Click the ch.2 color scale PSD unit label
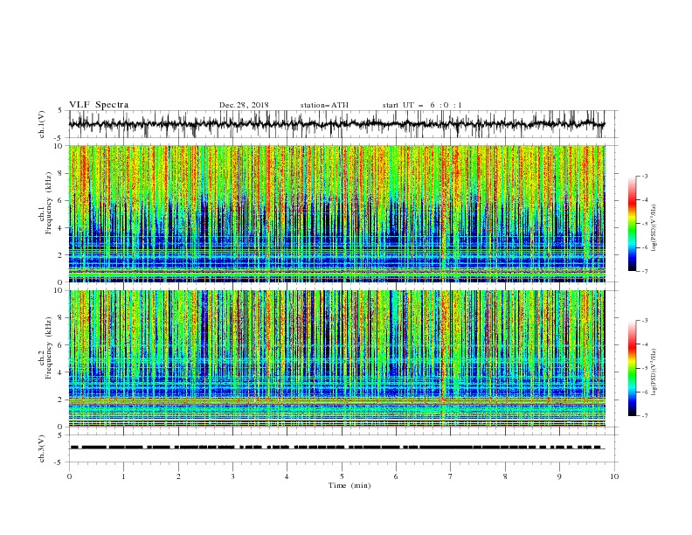692x535 pixels. 655,372
